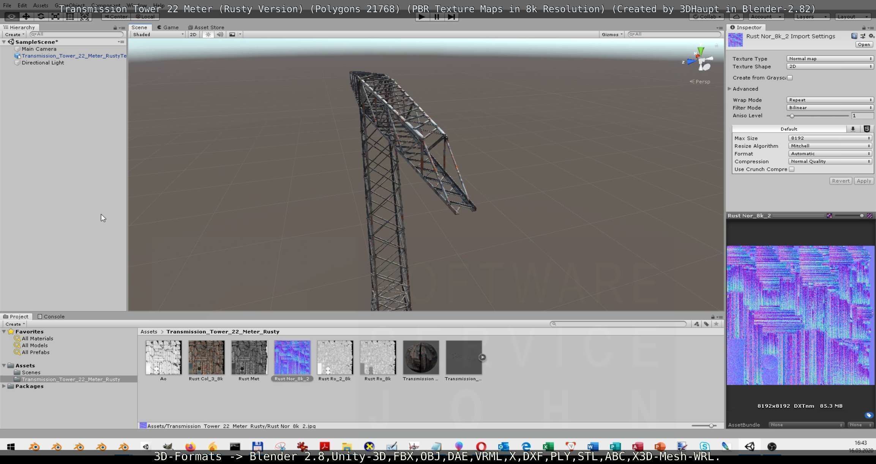Start Play mode
The image size is (876, 464).
pyautogui.click(x=421, y=17)
